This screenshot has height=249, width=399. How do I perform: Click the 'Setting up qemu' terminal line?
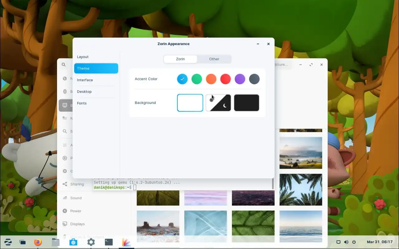[137, 182]
